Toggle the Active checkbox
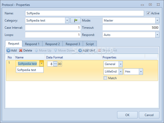 (x=148, y=13)
